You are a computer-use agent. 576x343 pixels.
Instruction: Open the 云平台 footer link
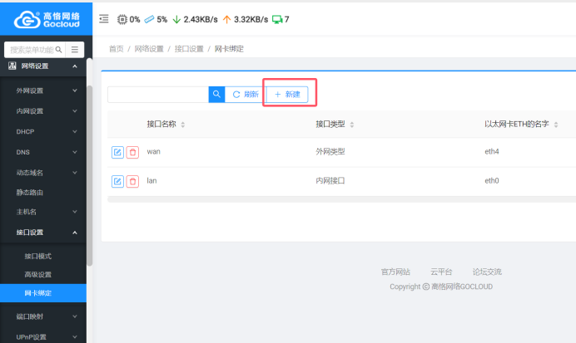point(441,272)
